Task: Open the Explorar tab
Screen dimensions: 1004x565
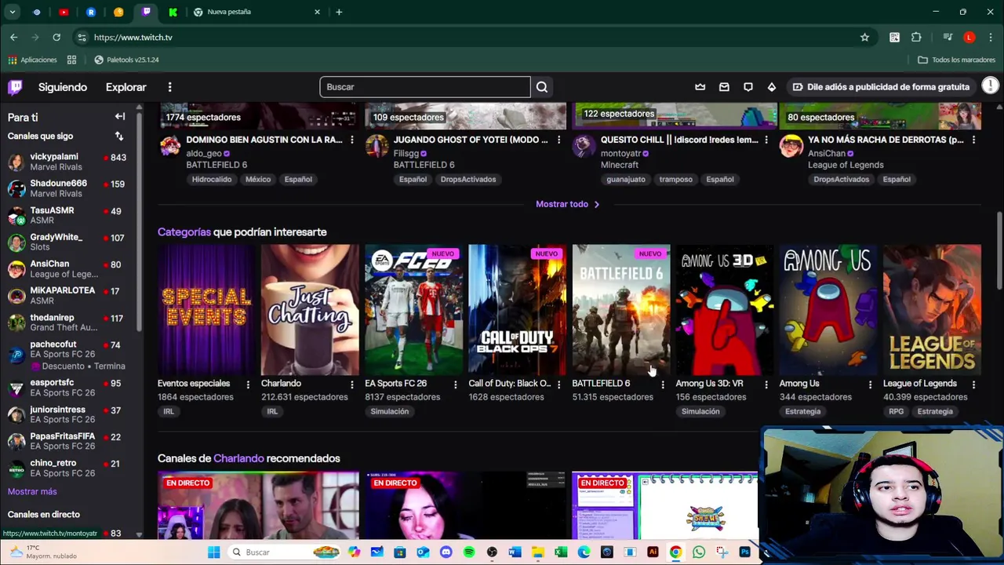Action: tap(126, 87)
